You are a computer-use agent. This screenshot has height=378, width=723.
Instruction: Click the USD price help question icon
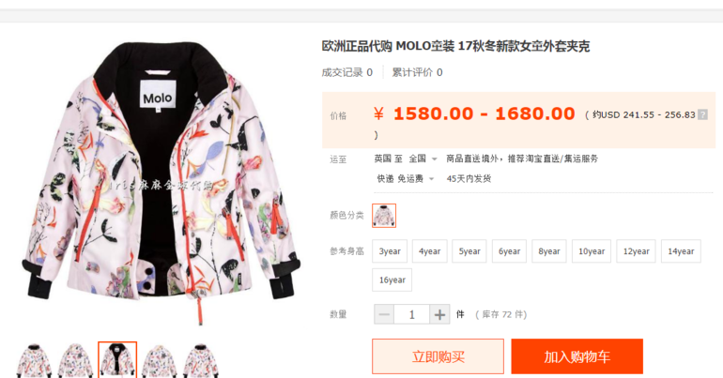pyautogui.click(x=702, y=114)
